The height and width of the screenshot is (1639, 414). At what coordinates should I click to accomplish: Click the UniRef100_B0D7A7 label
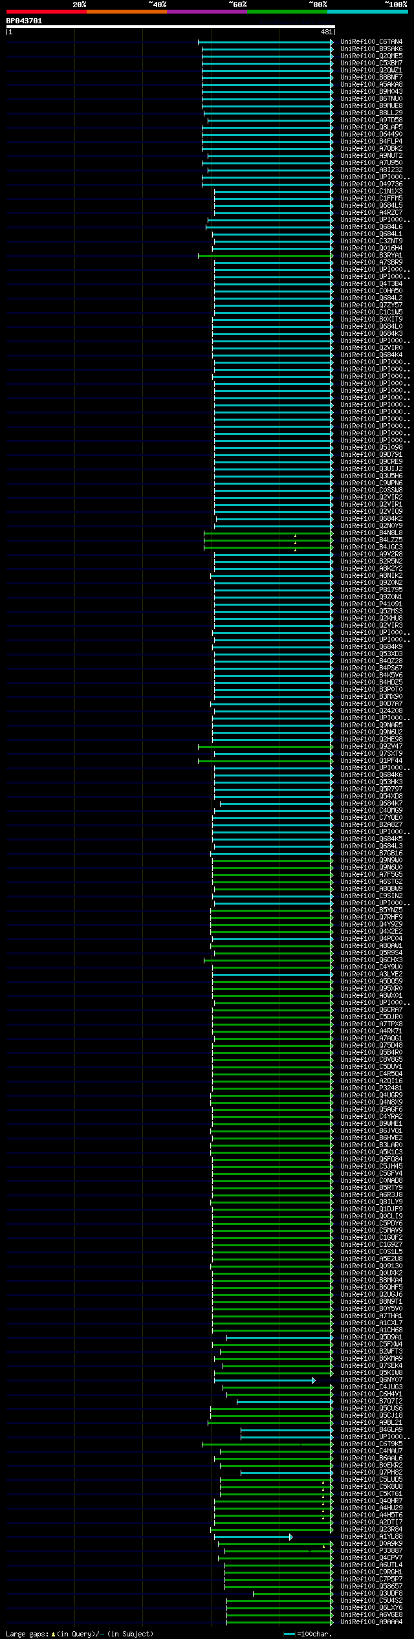click(371, 704)
